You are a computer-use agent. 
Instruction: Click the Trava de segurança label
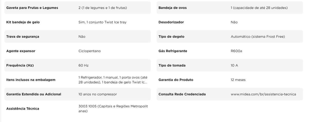(23, 36)
